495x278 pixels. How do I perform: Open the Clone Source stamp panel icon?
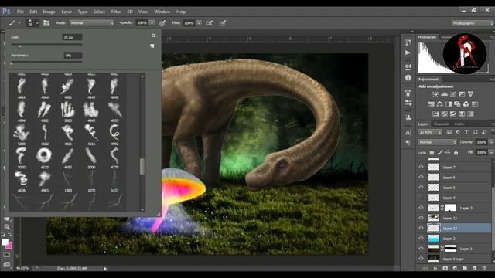click(408, 117)
